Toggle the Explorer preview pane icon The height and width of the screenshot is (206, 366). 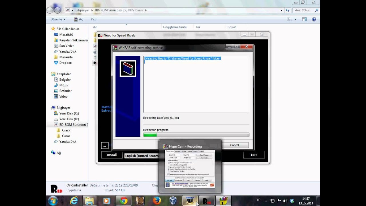[304, 19]
